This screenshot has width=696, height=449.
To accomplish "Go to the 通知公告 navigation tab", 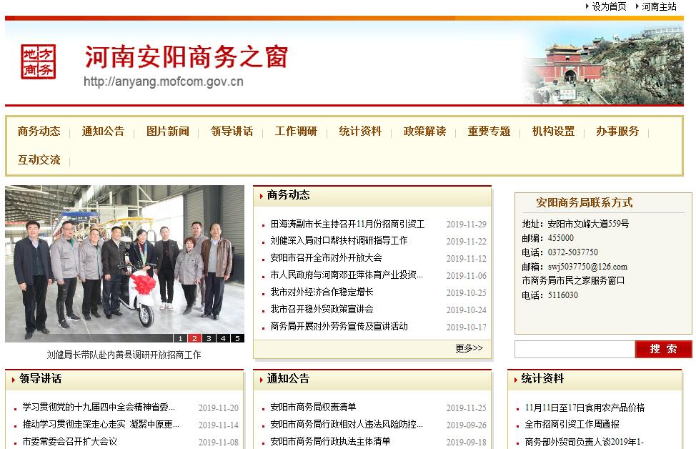I will coord(103,132).
